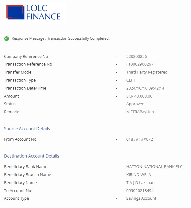This screenshot has width=191, height=208.
Task: Select the KIRINDIWELA branch name
Action: [138, 175]
